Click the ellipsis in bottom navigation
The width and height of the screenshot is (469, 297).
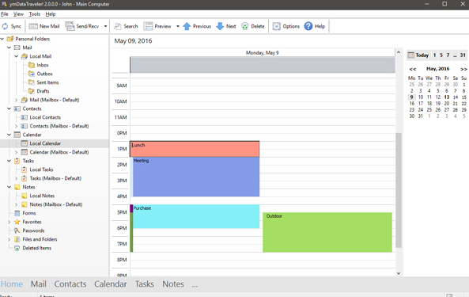(x=195, y=285)
